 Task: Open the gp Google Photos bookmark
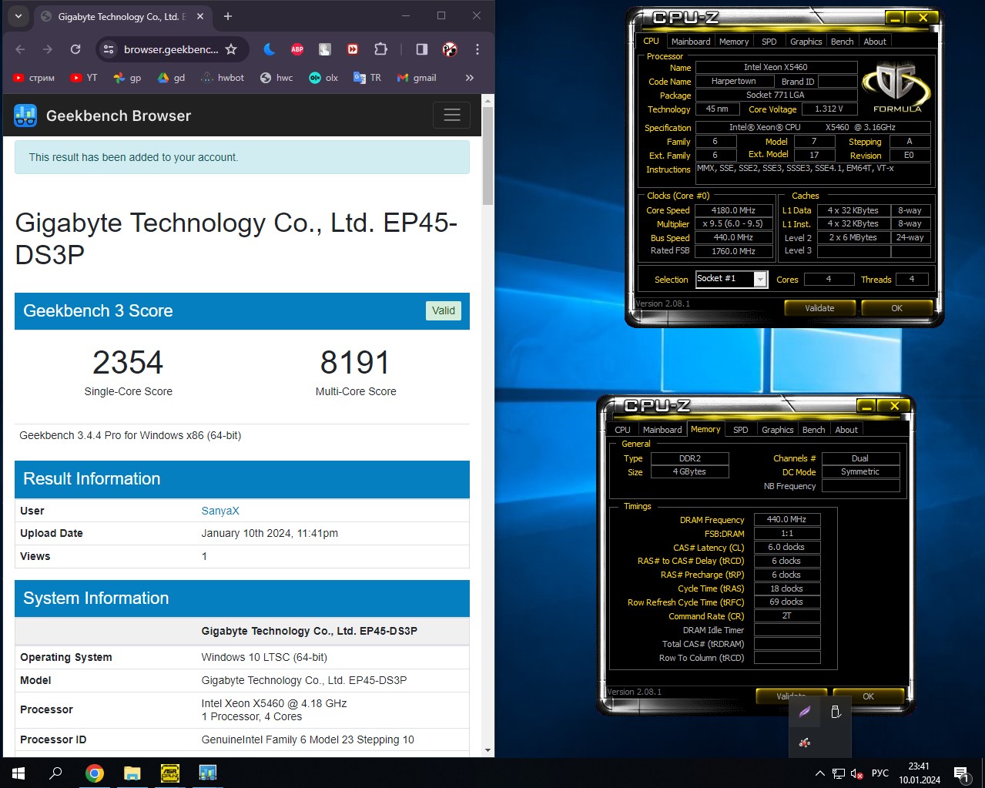(x=127, y=78)
